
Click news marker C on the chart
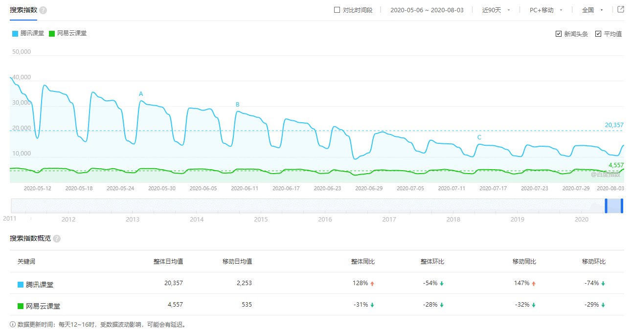(479, 137)
